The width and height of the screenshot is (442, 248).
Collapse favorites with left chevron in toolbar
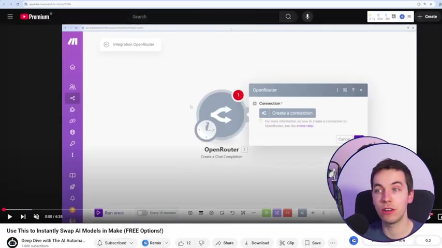(x=323, y=213)
